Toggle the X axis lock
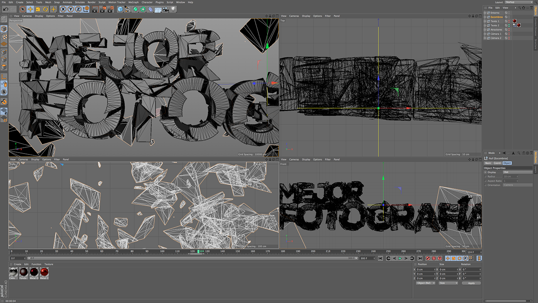Image resolution: width=538 pixels, height=303 pixels. click(x=63, y=9)
